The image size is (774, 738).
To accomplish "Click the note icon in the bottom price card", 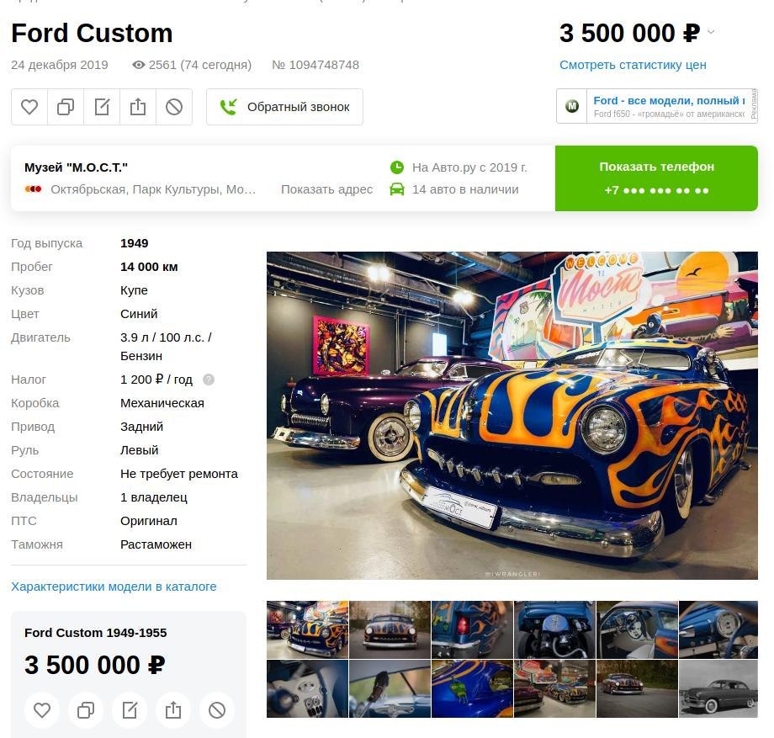I will (130, 710).
